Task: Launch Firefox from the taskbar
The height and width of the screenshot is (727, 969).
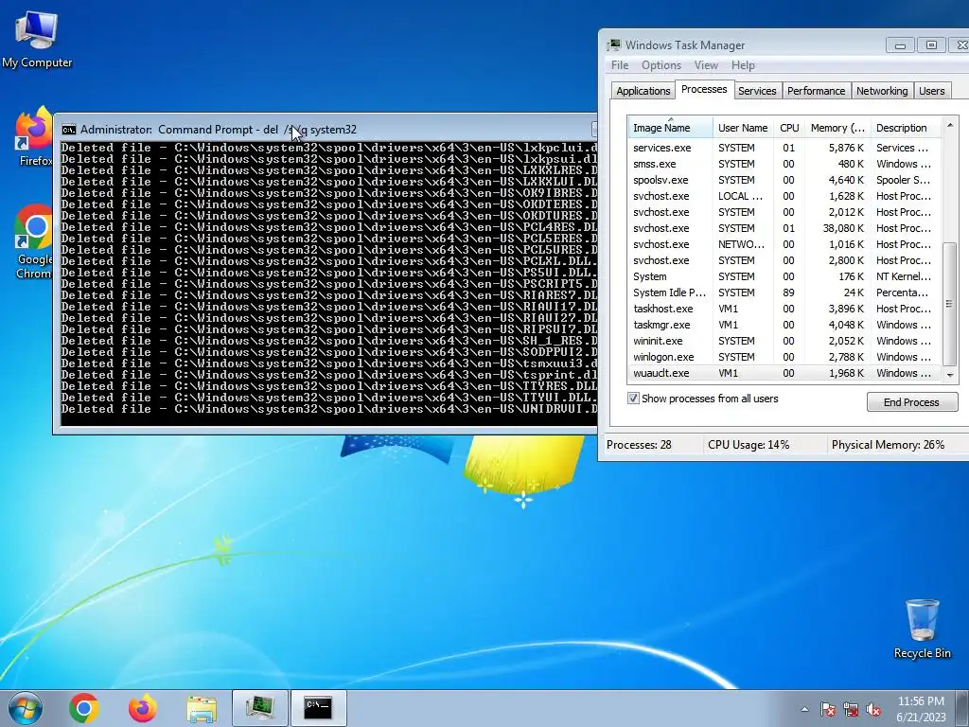Action: tap(143, 708)
